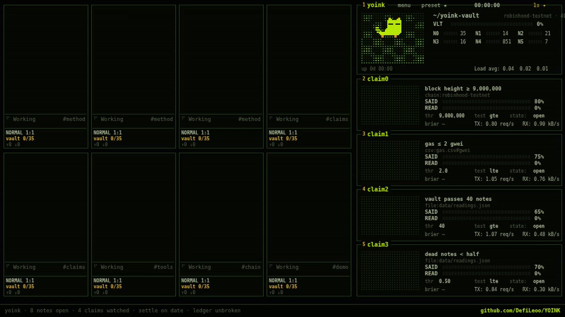Click the dotted graph thumbnail in claim3
Image resolution: width=565 pixels, height=317 pixels.
[390, 271]
